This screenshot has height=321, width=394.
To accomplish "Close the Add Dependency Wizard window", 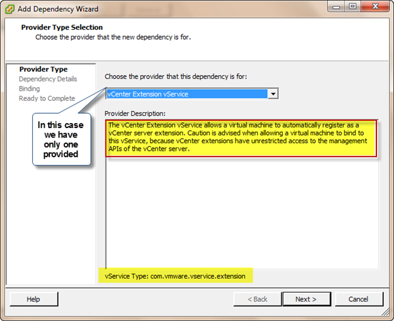I will 376,7.
